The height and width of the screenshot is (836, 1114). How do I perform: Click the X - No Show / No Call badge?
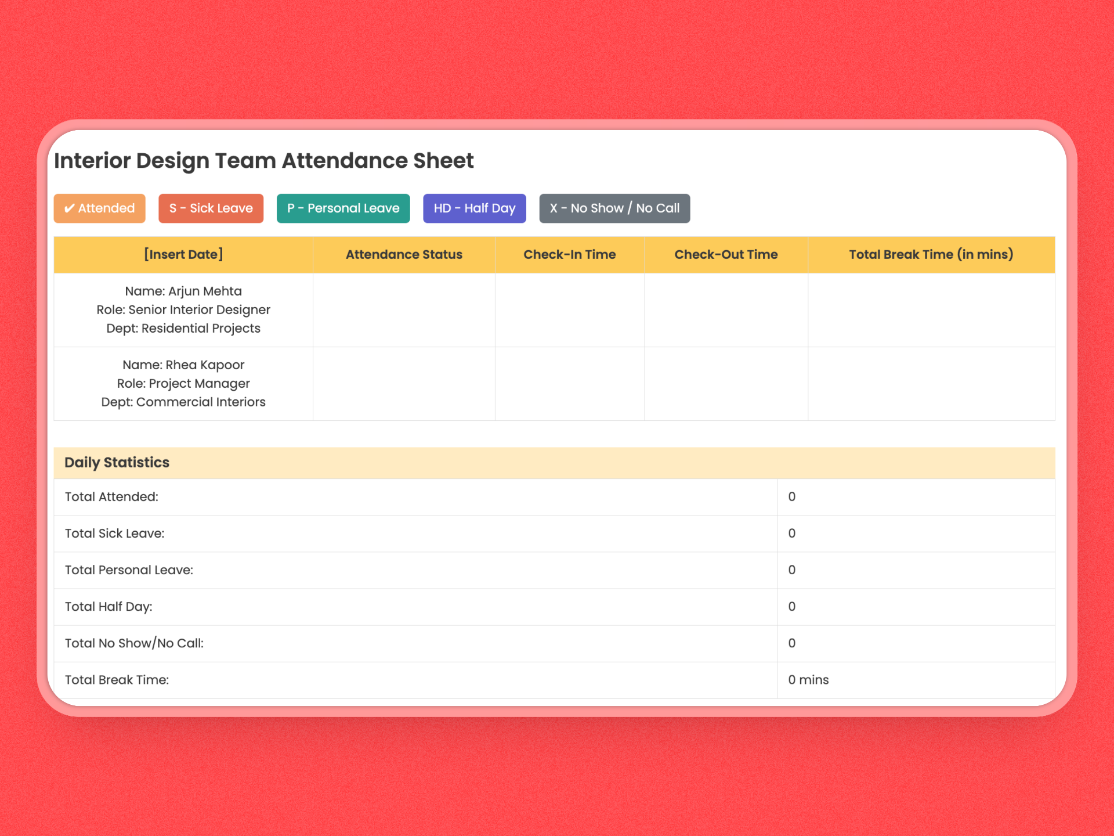coord(614,208)
